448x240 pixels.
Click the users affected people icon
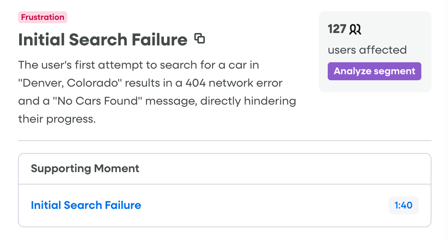click(x=355, y=29)
